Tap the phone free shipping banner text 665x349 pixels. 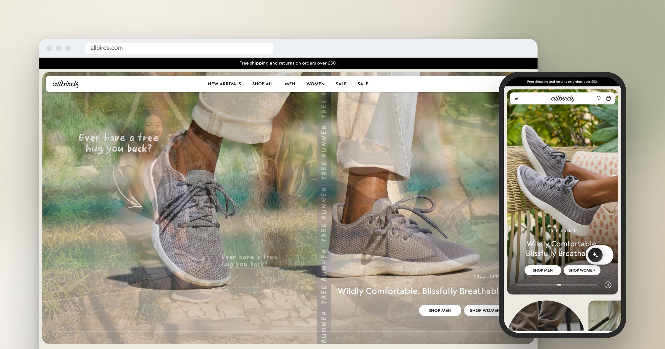562,82
